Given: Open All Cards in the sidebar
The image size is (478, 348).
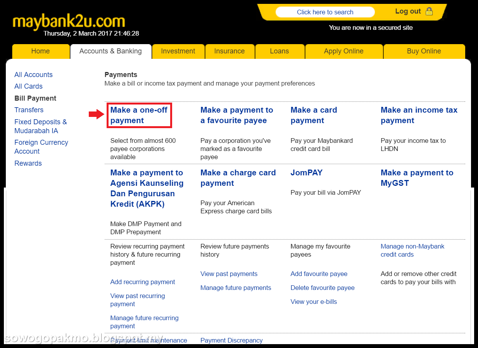Looking at the screenshot, I should (28, 86).
